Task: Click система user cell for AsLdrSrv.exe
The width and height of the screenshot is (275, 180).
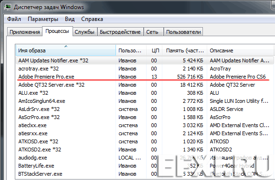Action: pos(128,109)
